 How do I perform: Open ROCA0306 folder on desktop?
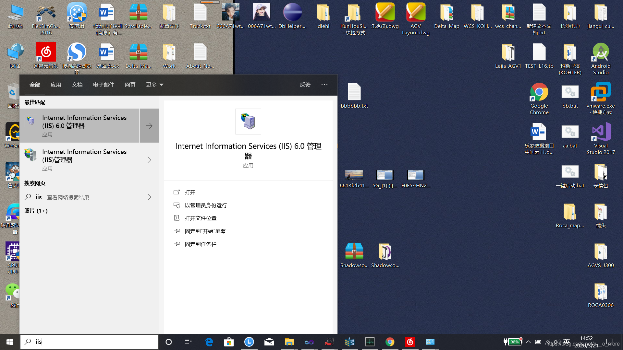pyautogui.click(x=601, y=295)
